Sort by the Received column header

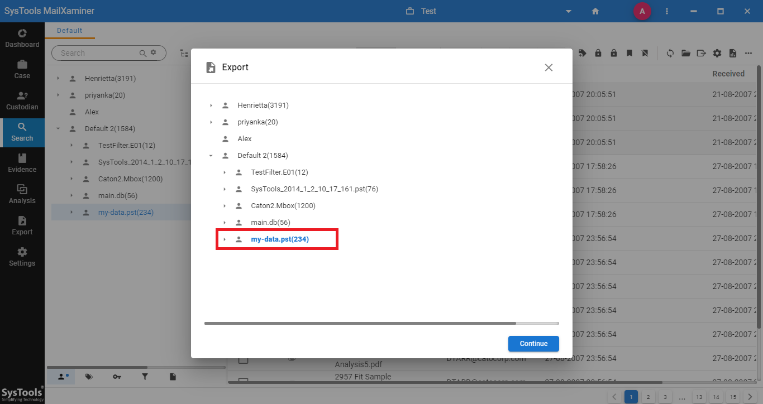728,74
